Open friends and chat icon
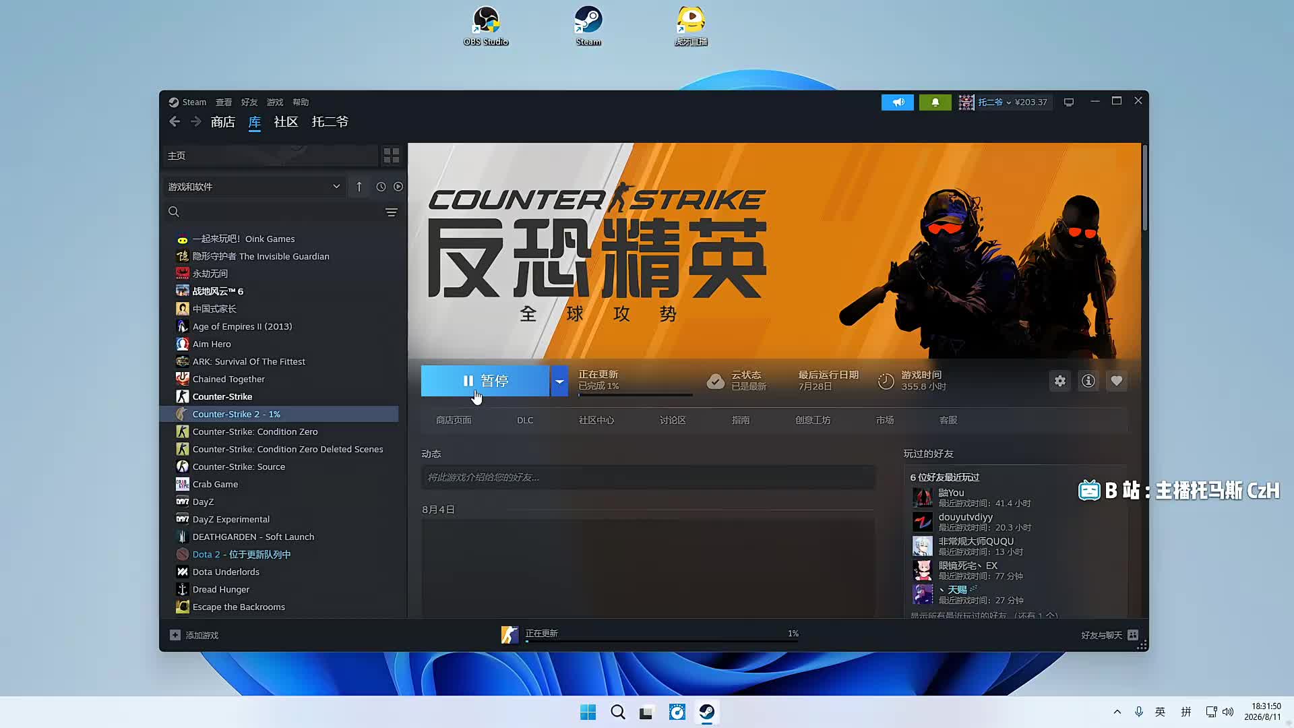Screen dimensions: 1294x728 [x=1133, y=635]
